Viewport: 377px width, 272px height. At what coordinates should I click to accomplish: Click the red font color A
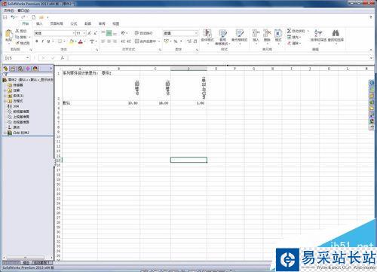coord(81,41)
